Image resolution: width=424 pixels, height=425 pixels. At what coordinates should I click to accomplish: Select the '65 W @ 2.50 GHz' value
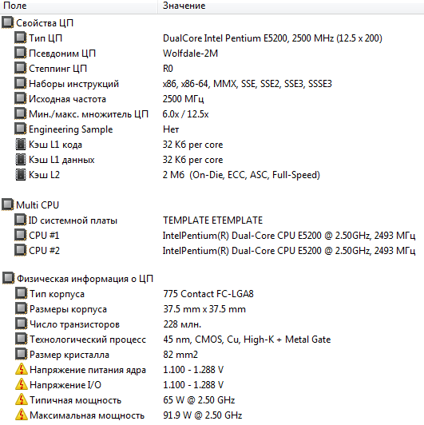(x=199, y=400)
